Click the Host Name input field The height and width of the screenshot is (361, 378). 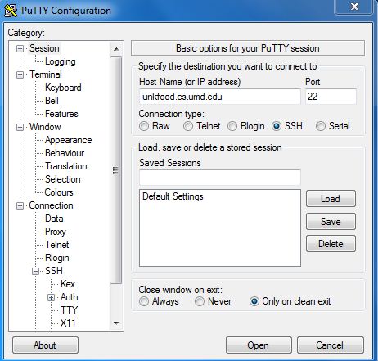pyautogui.click(x=220, y=97)
